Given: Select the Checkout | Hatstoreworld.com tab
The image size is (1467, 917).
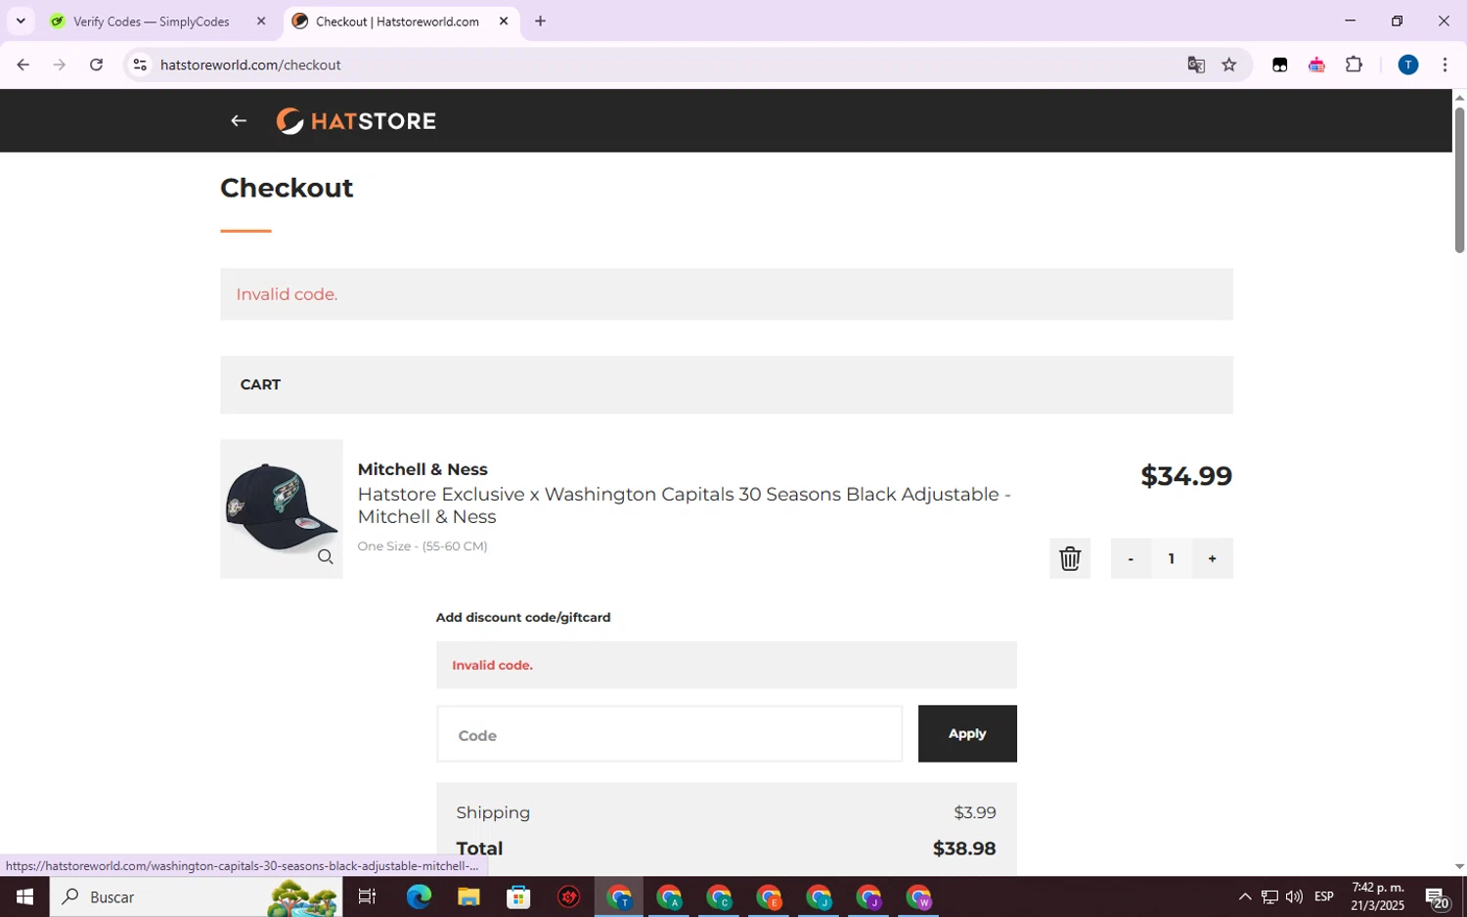Looking at the screenshot, I should [397, 22].
